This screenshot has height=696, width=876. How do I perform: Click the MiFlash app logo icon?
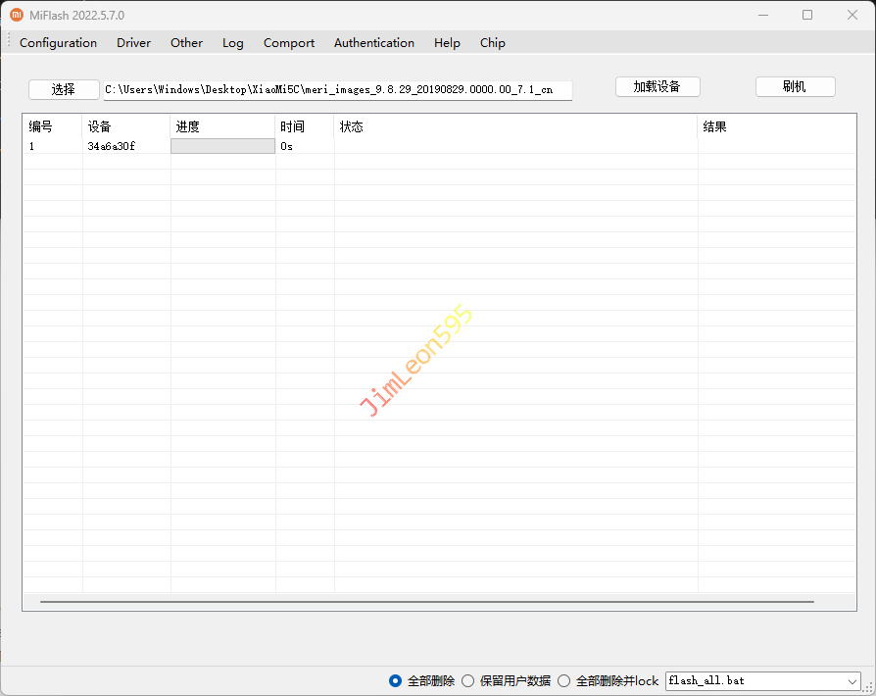(17, 15)
